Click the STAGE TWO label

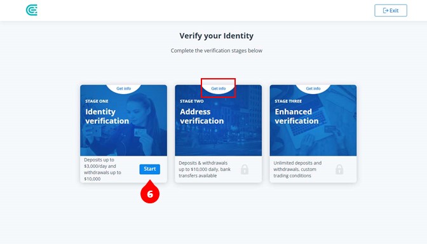pos(192,101)
